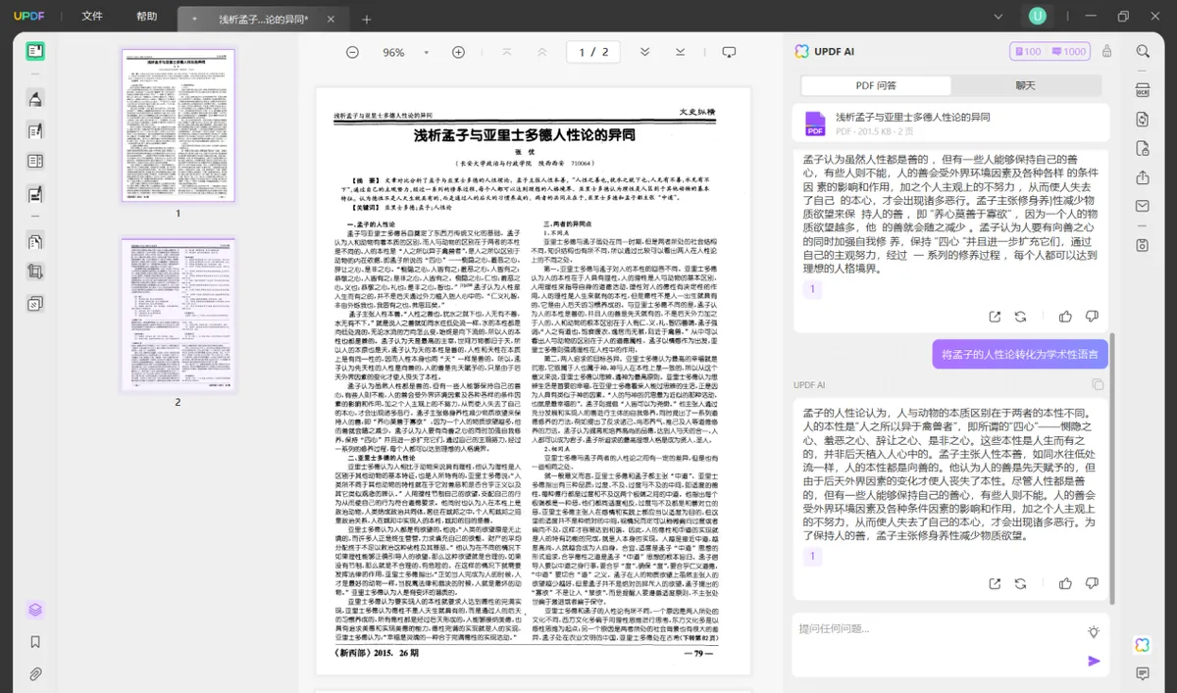Open the 帮助 menu
The width and height of the screenshot is (1177, 693).
pyautogui.click(x=146, y=17)
